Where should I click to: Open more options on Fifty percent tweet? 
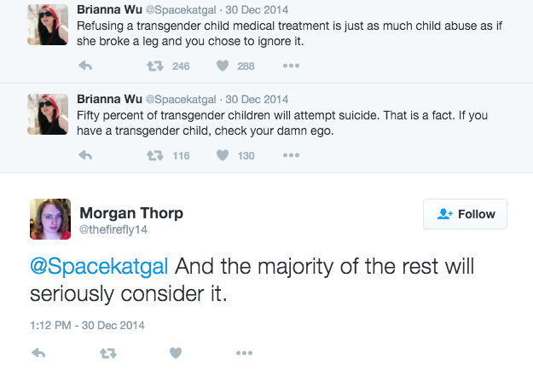coord(291,155)
